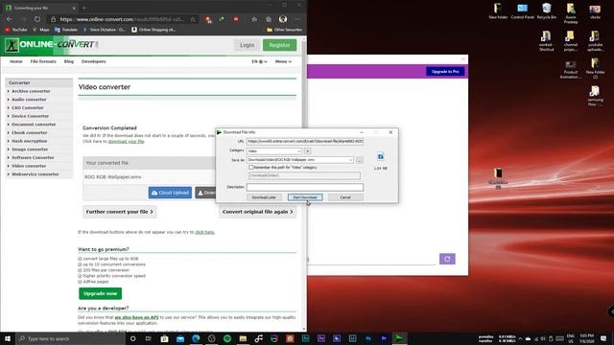Open the Control Panel desktop icon

[522, 11]
